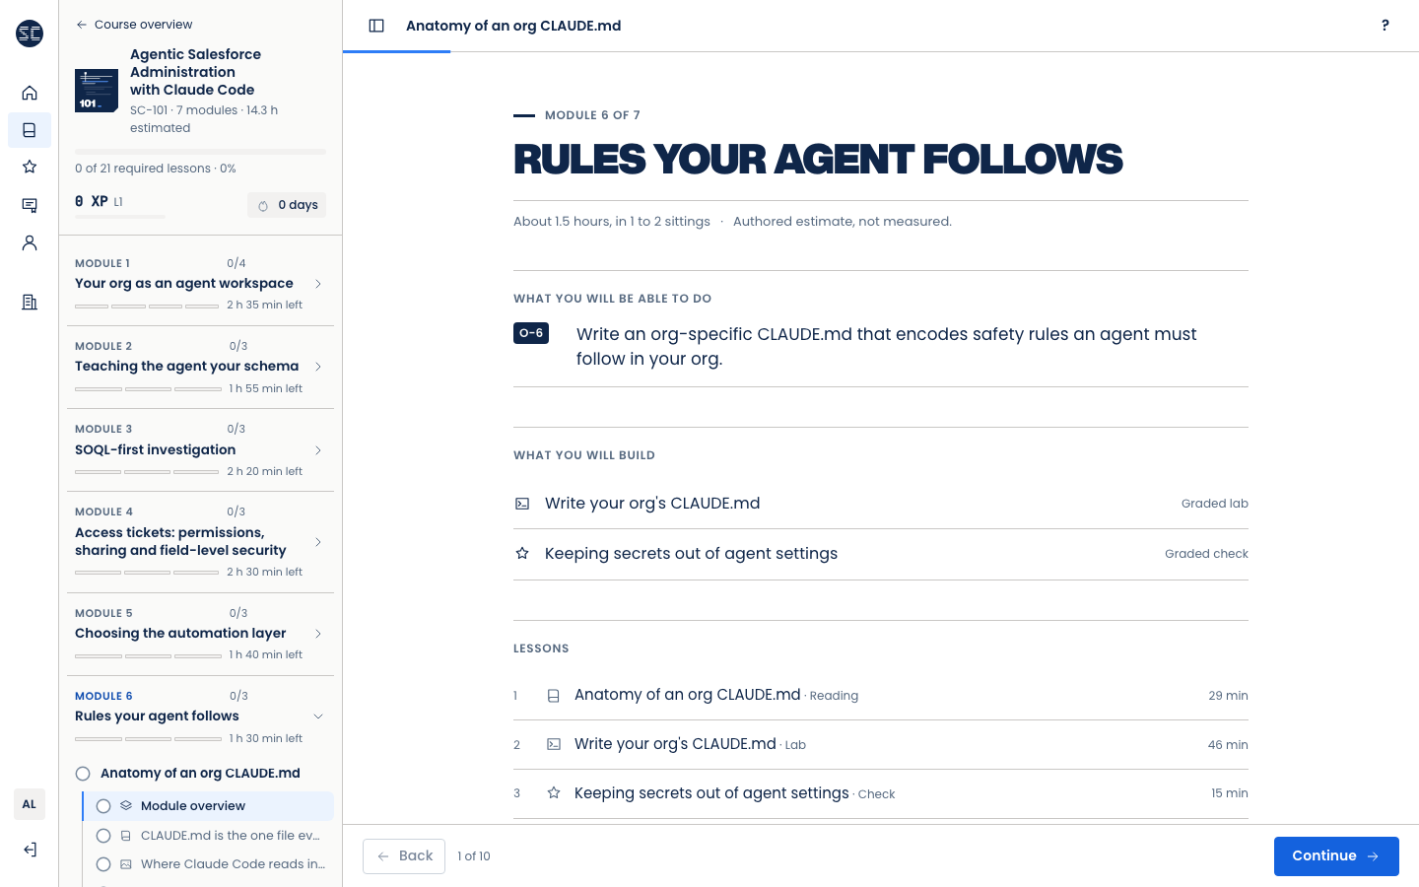Image resolution: width=1419 pixels, height=887 pixels.
Task: Click the '1 of 10' page indicator
Action: tap(474, 856)
